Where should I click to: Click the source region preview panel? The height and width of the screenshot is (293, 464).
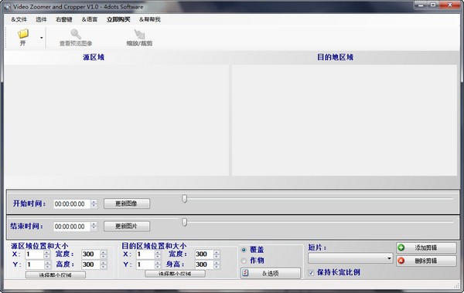click(x=116, y=120)
